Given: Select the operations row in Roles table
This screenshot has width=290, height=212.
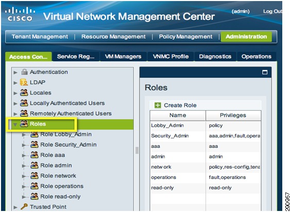Looking at the screenshot, I should 206,178.
